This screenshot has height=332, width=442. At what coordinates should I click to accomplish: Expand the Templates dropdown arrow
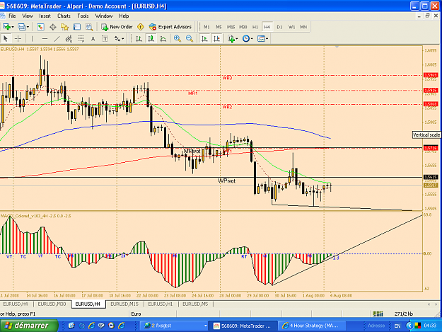tap(267, 39)
